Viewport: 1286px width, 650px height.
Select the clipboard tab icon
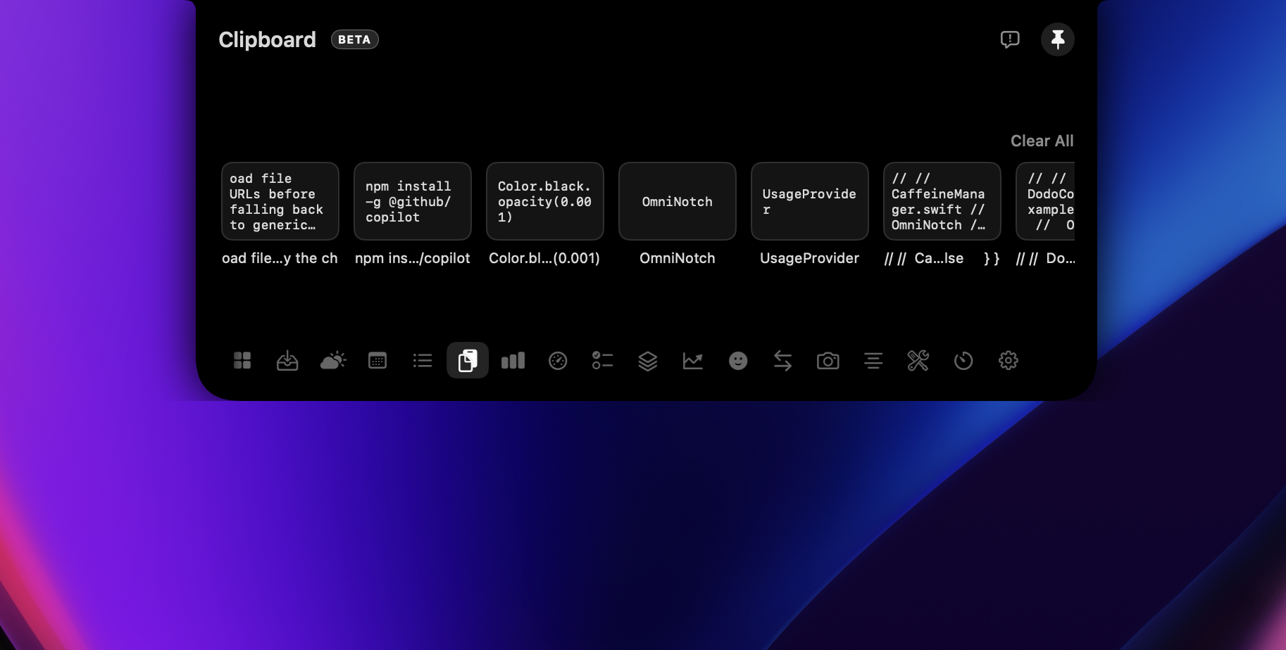coord(468,360)
